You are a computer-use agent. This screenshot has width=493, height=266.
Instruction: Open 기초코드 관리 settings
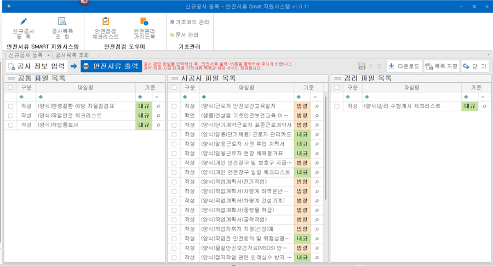pos(190,22)
